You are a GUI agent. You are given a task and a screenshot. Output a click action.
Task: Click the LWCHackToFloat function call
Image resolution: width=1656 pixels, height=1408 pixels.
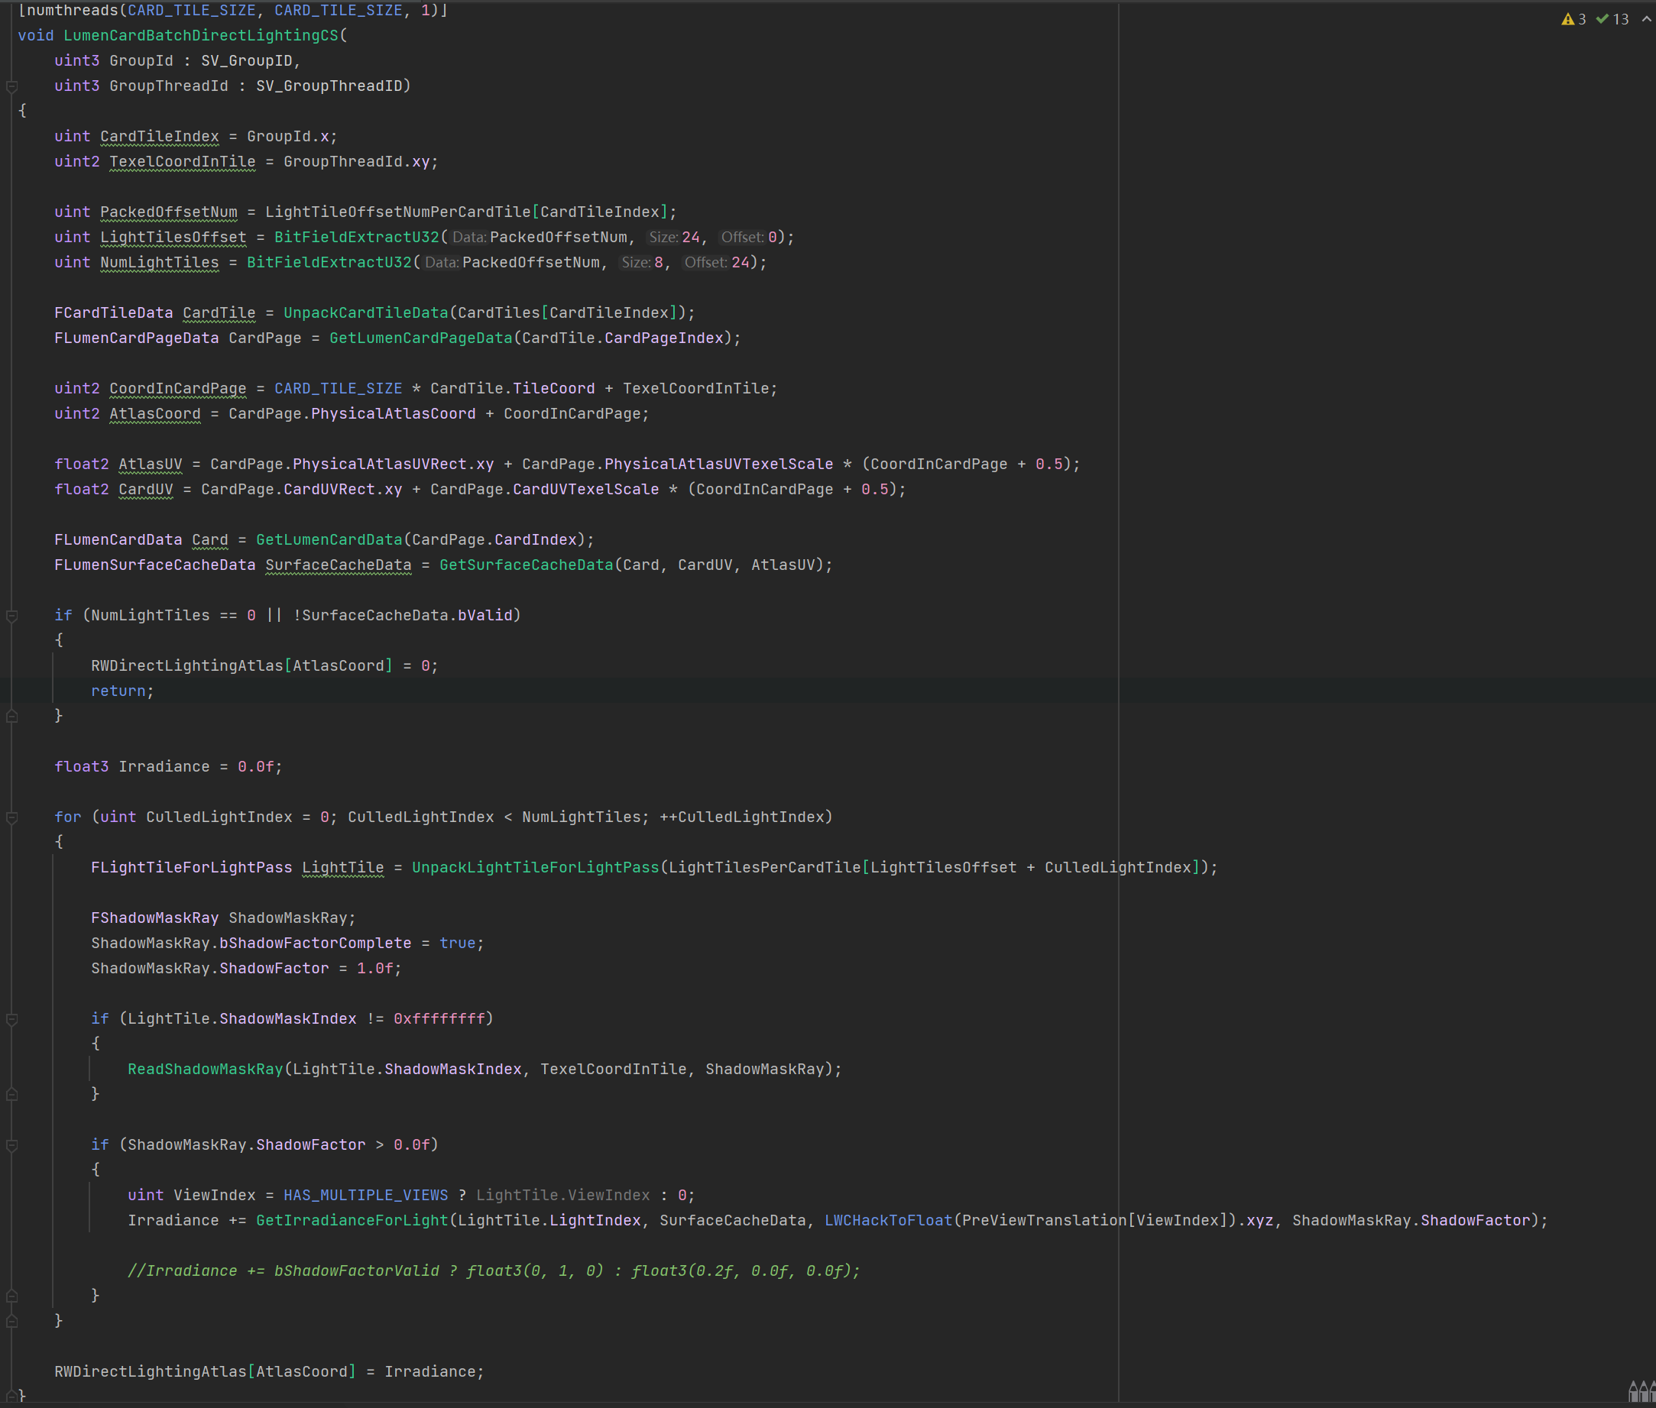coord(888,1220)
